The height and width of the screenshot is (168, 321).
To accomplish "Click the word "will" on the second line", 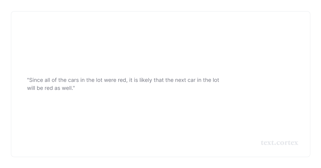I will 31,88.
